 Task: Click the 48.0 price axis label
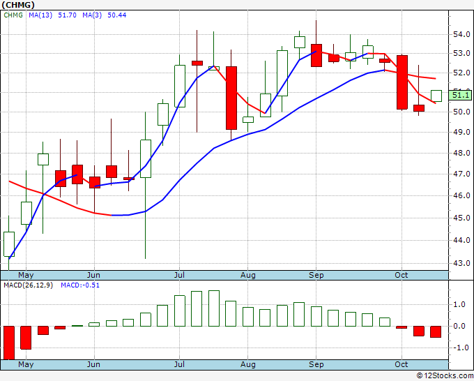tap(461, 153)
